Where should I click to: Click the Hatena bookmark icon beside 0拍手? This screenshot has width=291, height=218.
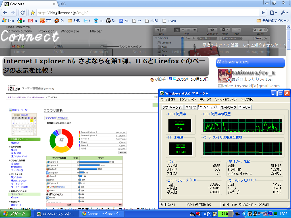pyautogui.click(x=169, y=78)
